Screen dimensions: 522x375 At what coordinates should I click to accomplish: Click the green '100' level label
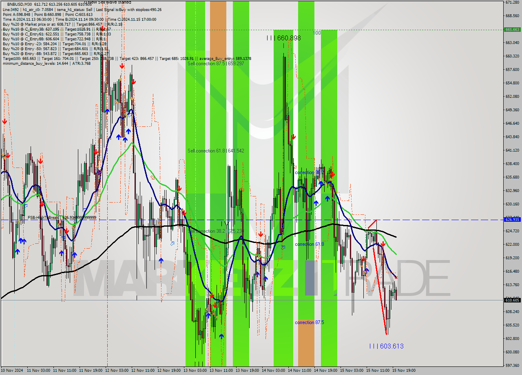pos(317,33)
